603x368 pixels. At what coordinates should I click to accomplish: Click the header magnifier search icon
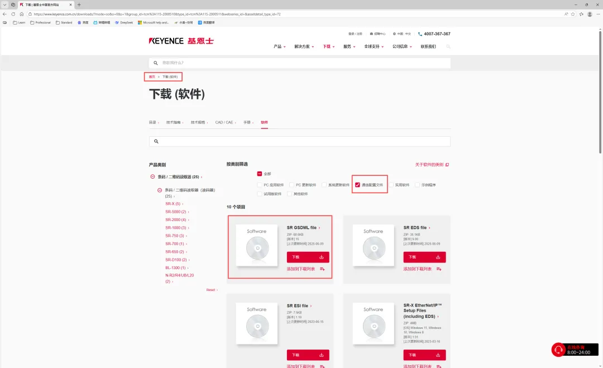coord(448,46)
